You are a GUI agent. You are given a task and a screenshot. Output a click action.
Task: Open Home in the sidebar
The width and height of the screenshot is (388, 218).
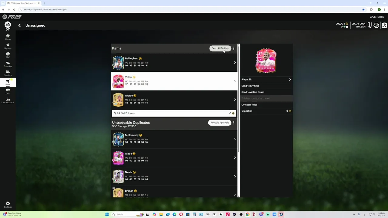click(8, 37)
